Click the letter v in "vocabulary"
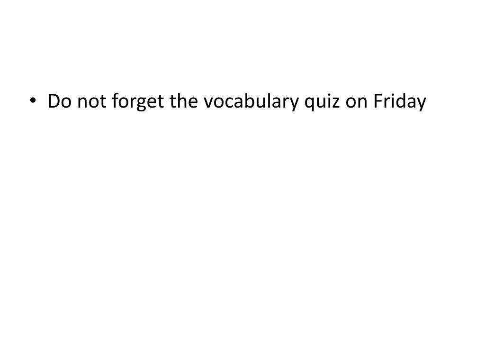485x364 pixels. [x=208, y=103]
